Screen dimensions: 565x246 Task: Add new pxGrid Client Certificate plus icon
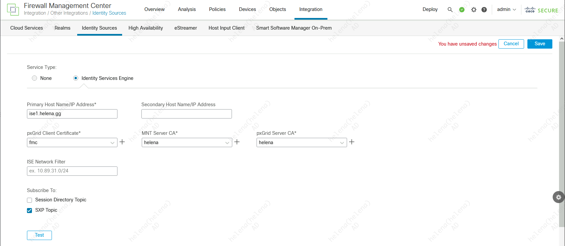click(x=122, y=142)
